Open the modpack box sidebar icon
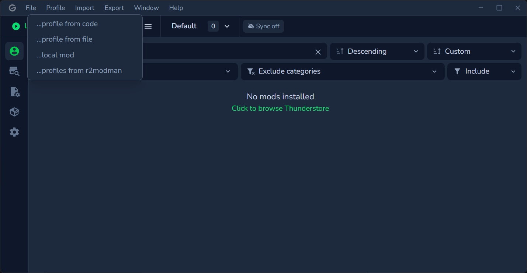527x273 pixels. click(x=14, y=112)
